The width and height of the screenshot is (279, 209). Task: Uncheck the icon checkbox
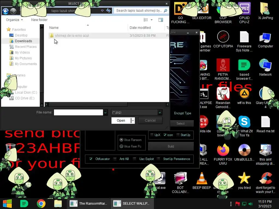[165, 135]
